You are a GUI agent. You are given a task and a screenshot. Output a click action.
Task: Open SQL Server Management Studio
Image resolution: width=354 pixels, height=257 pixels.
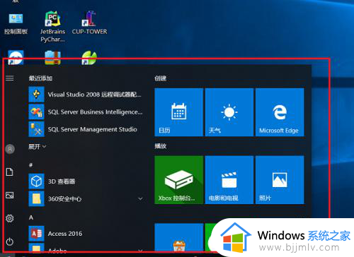(x=86, y=129)
